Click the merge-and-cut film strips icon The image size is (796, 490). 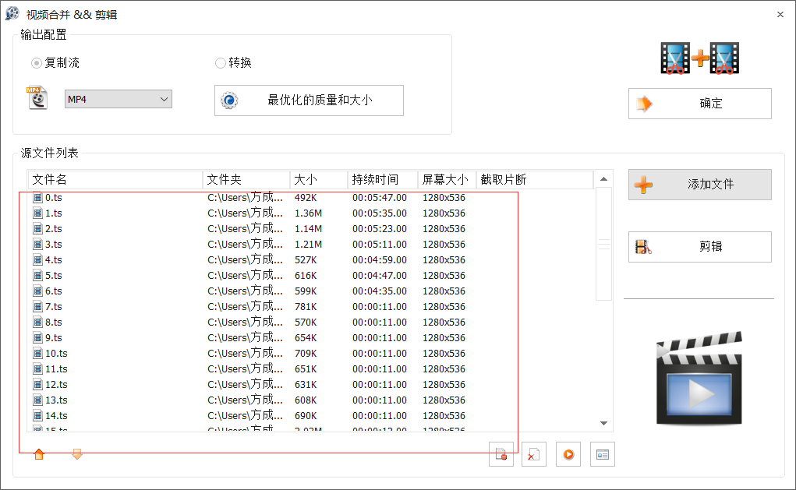pyautogui.click(x=700, y=58)
